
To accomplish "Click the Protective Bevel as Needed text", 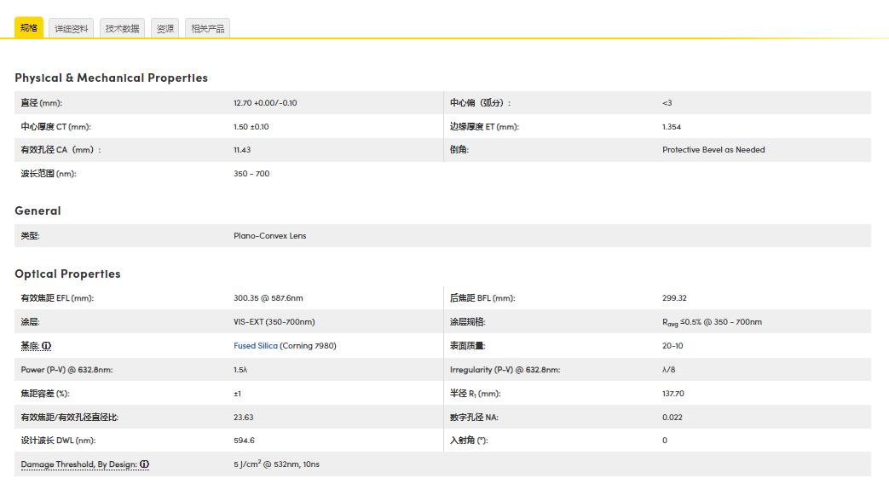I will pyautogui.click(x=713, y=150).
